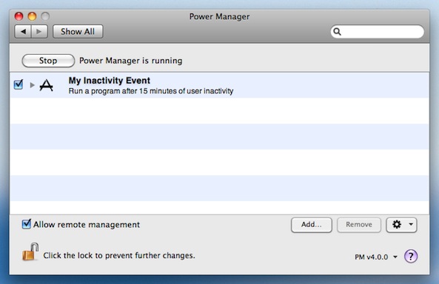Open the gear menu dropdown arrow
The image size is (439, 284).
pyautogui.click(x=411, y=224)
